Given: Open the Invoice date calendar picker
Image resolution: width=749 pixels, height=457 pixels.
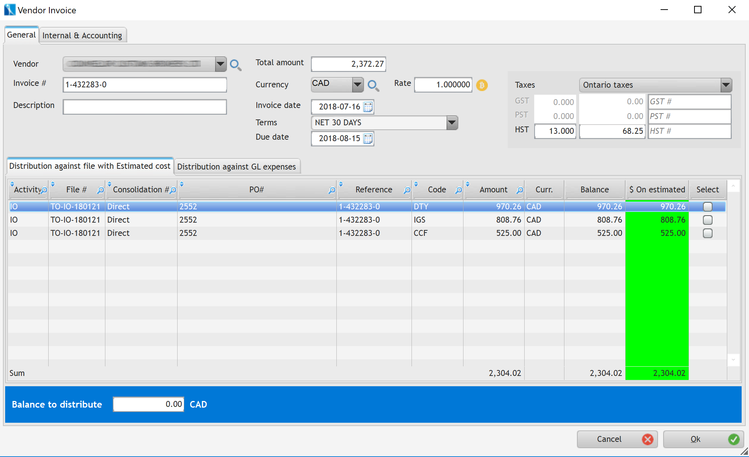Looking at the screenshot, I should coord(368,107).
